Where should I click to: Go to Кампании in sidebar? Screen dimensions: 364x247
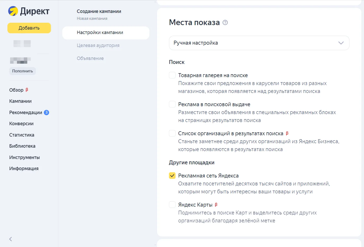click(20, 101)
